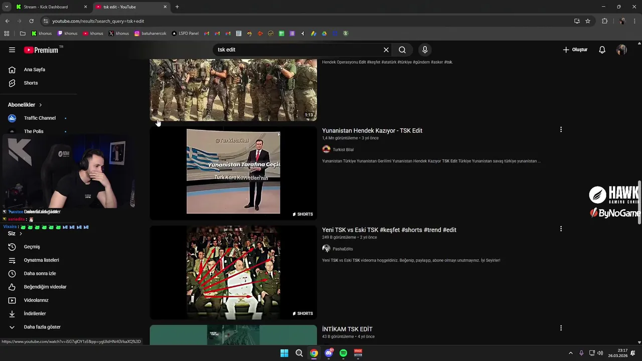Open the Turkist Bilal channel link
The image size is (642, 361).
pos(343,149)
